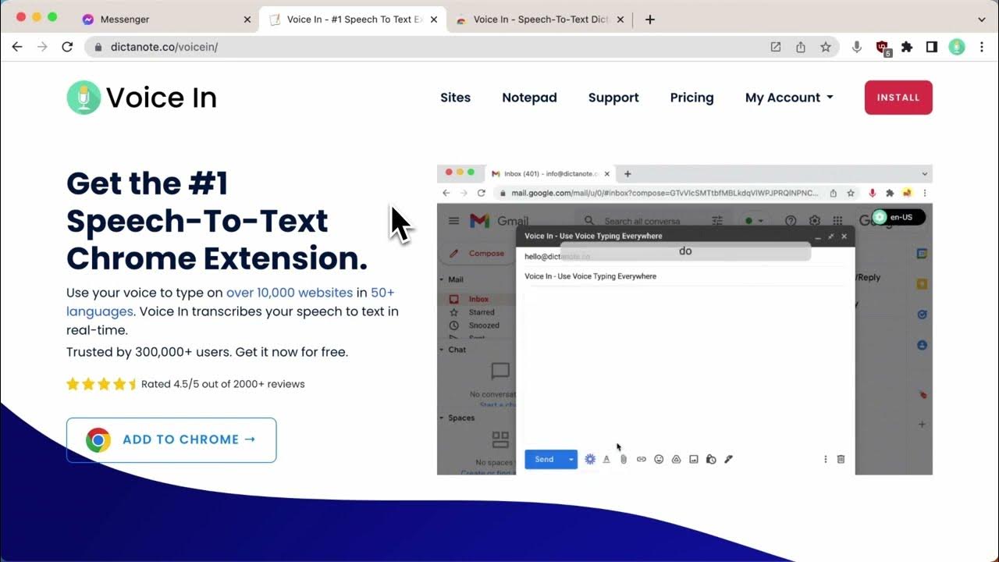Screen dimensions: 999x562
Task: Open the Extensions puzzle-piece menu
Action: pos(907,47)
